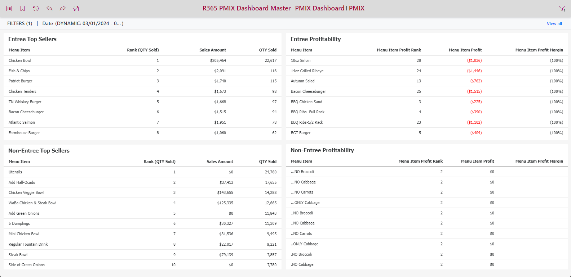Select the BBQ Ribs- Full Rack row

coord(427,112)
